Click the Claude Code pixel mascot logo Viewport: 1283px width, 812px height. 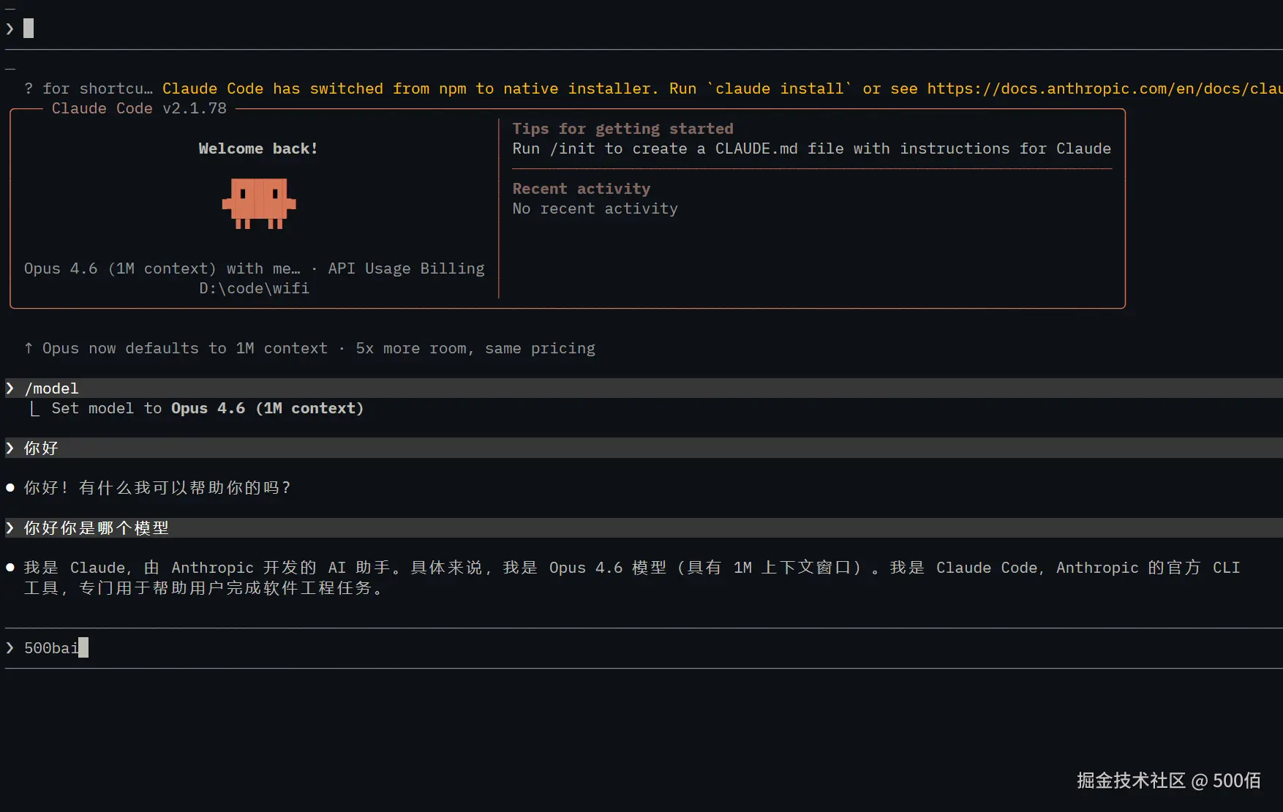coord(259,203)
